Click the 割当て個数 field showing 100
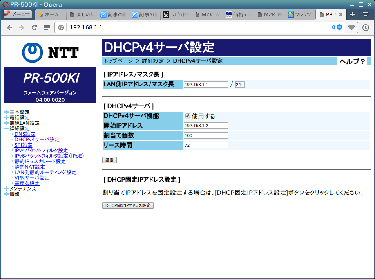 (x=206, y=135)
